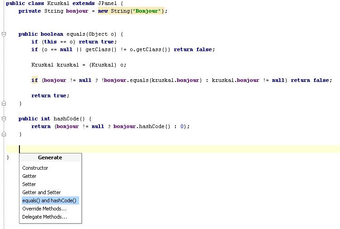340x229 pixels.
Task: Place cursor on the (Kruskal) cast expression
Action: pyautogui.click(x=102, y=65)
